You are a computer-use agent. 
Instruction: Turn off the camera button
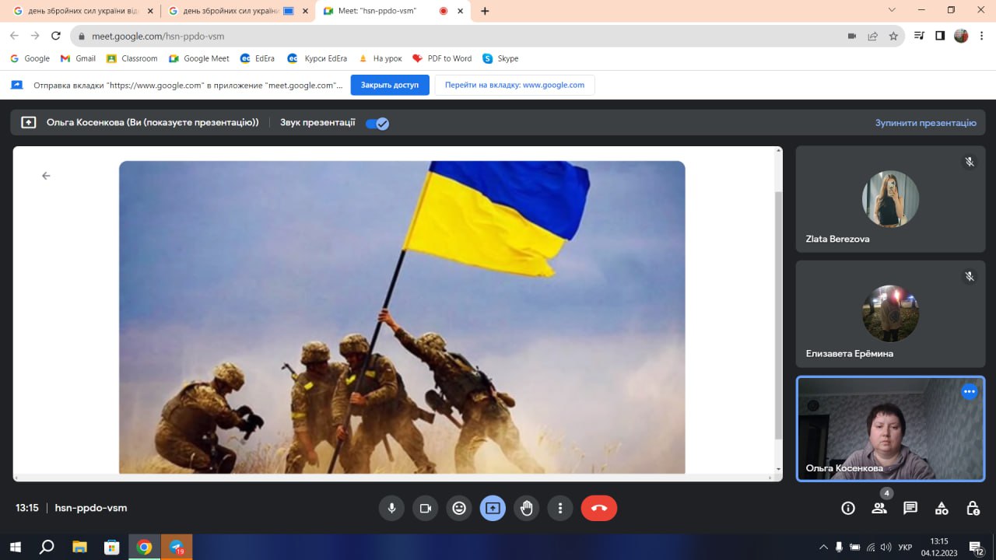tap(426, 509)
